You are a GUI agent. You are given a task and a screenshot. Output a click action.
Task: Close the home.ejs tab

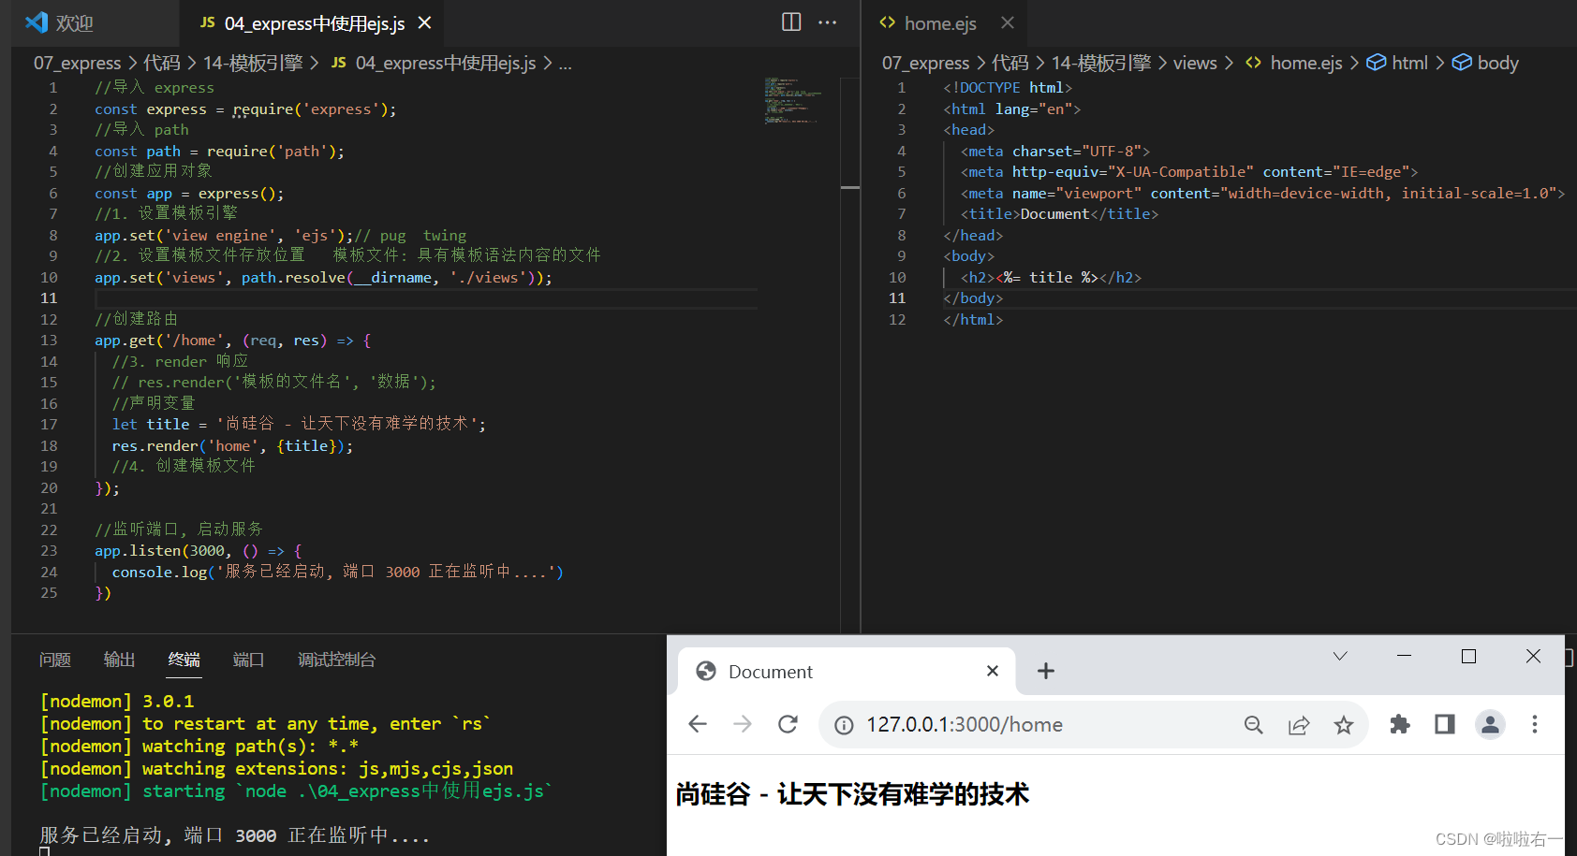point(1008,22)
